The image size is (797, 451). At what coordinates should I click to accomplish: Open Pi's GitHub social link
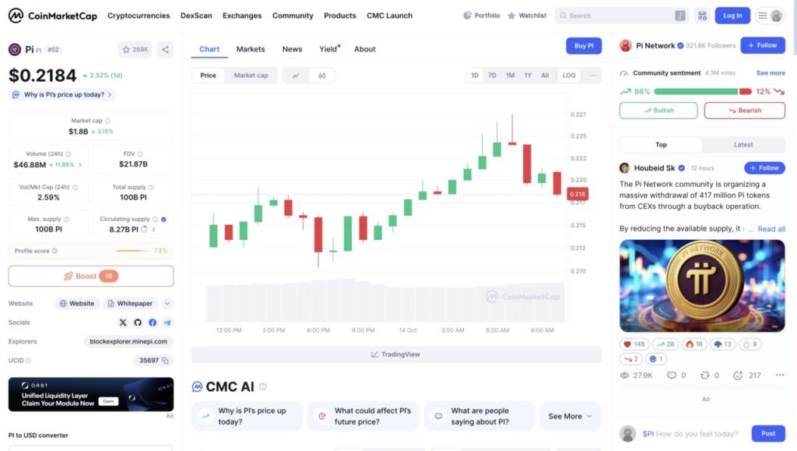(138, 322)
